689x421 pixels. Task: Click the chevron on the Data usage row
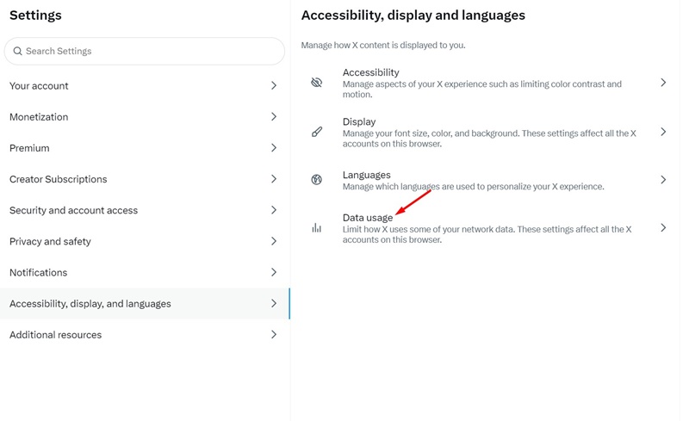[x=663, y=227]
